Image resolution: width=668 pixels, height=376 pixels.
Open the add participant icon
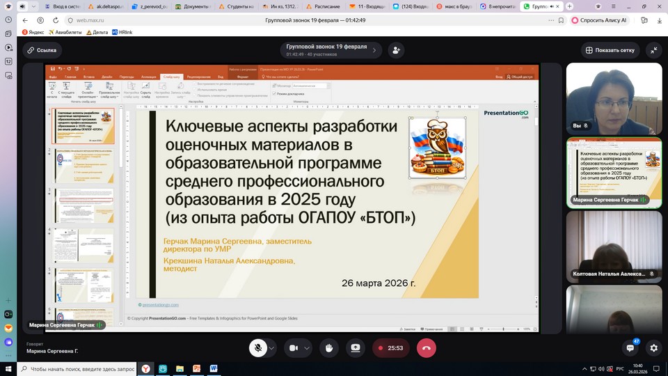[x=397, y=50]
